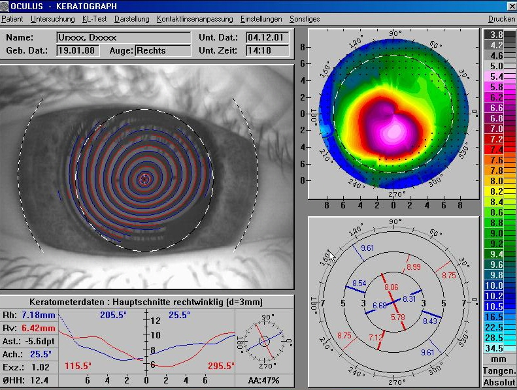517x390 pixels.
Task: Select the 3.8 color scale swatch
Action: click(x=499, y=35)
